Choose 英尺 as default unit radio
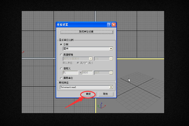 click(x=78, y=63)
